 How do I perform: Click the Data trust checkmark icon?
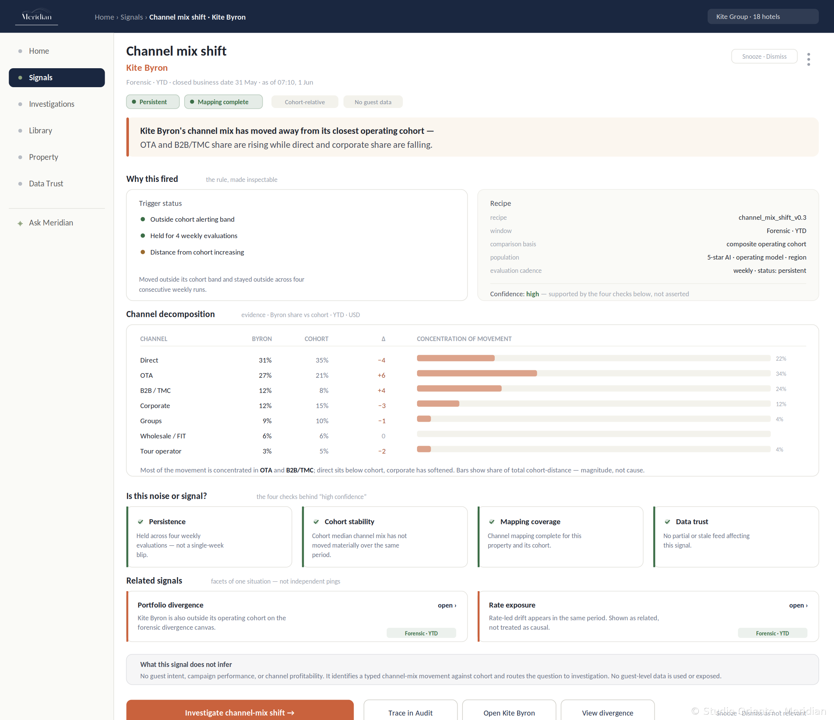[667, 521]
